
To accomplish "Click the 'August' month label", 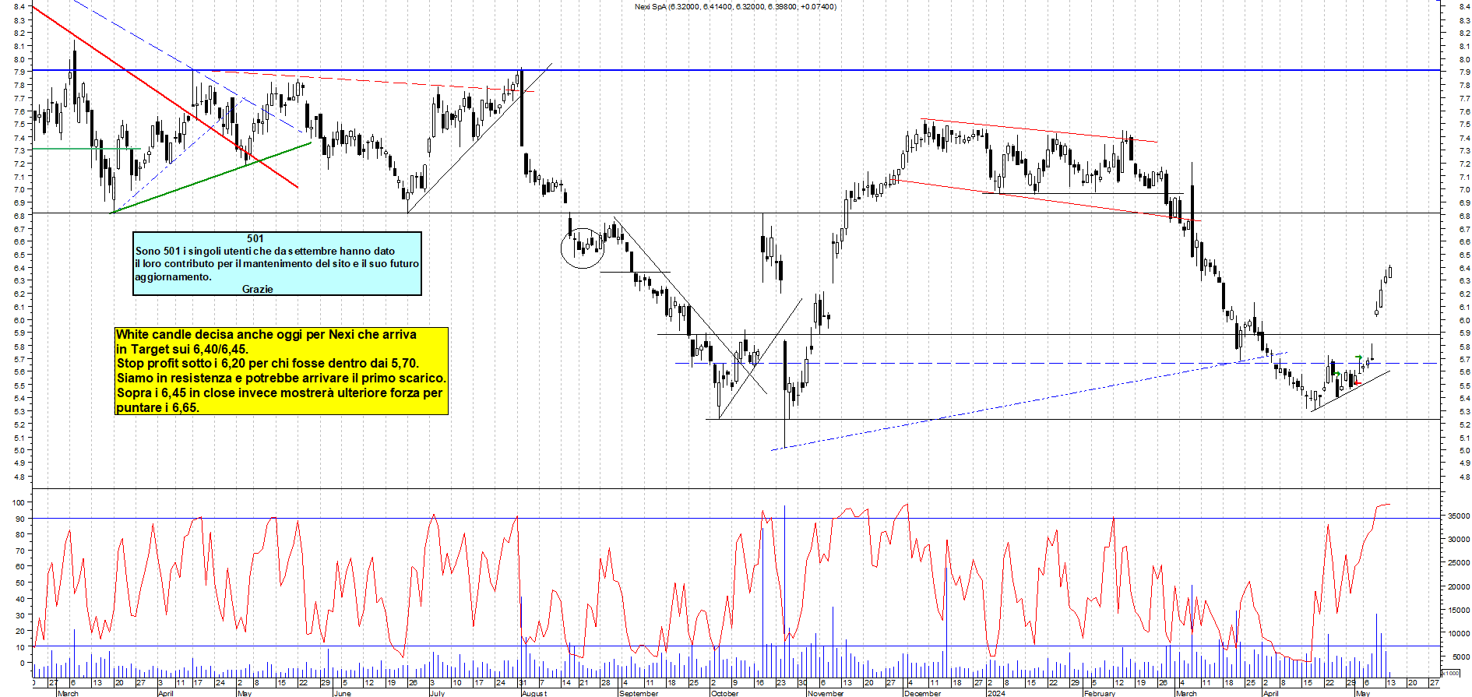I will (x=534, y=693).
